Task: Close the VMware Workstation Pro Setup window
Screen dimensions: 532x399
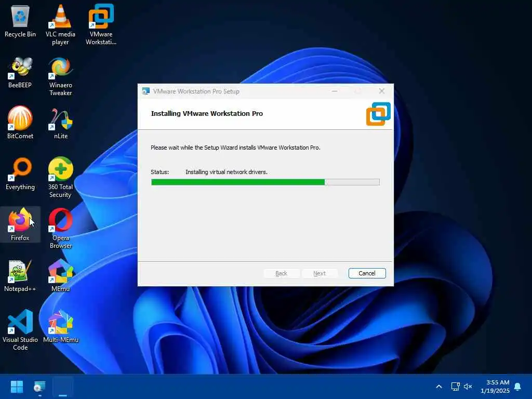Action: pyautogui.click(x=382, y=91)
